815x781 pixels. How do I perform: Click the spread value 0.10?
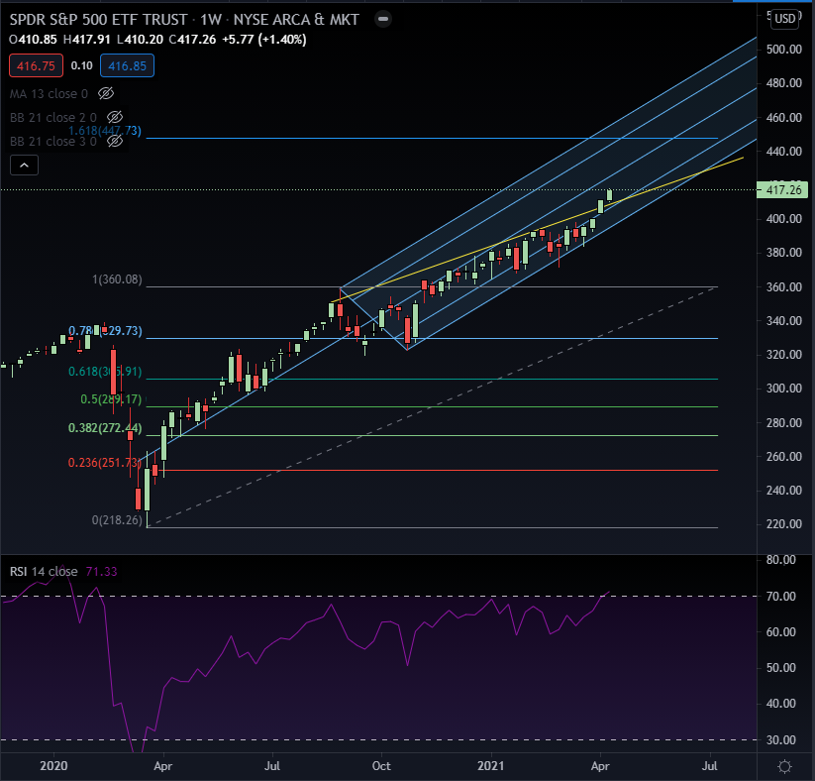point(81,66)
